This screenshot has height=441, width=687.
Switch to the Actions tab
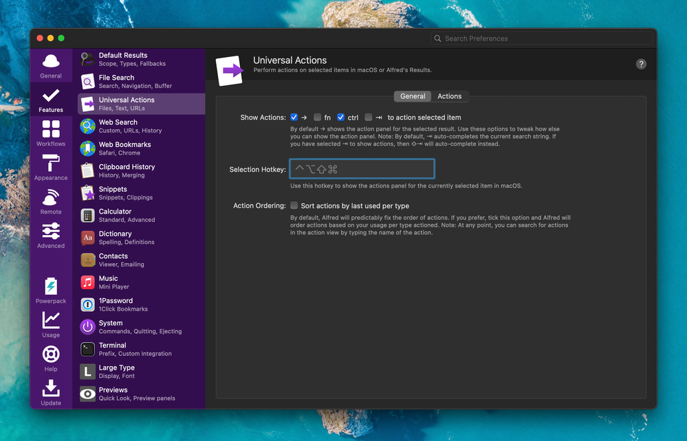(450, 96)
